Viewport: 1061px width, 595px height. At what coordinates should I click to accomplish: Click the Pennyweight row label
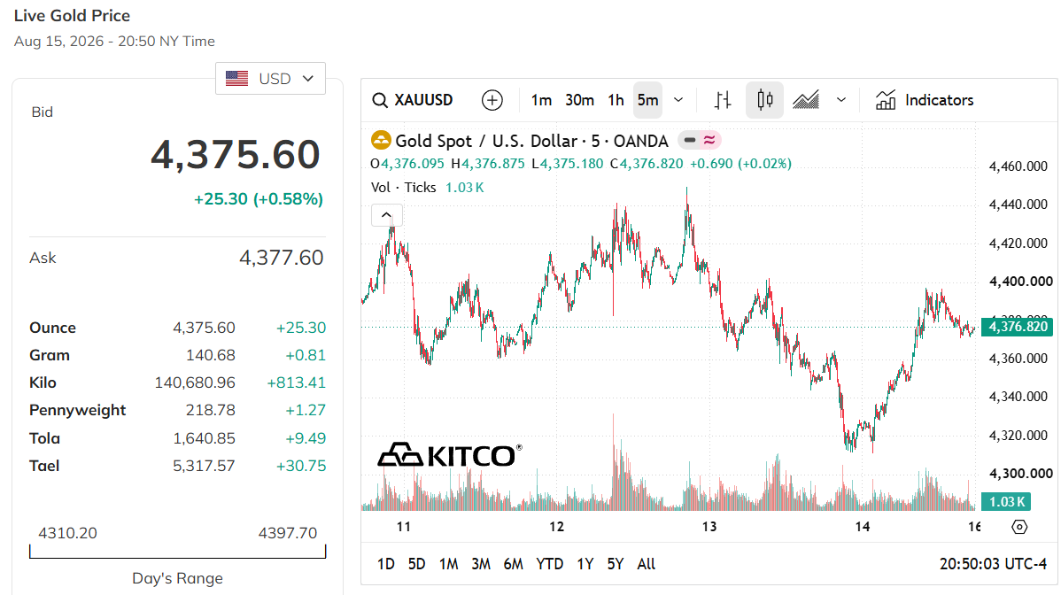click(77, 411)
